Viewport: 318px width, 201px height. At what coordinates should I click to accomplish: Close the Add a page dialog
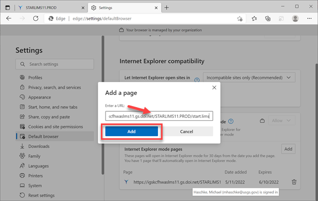pos(214,88)
